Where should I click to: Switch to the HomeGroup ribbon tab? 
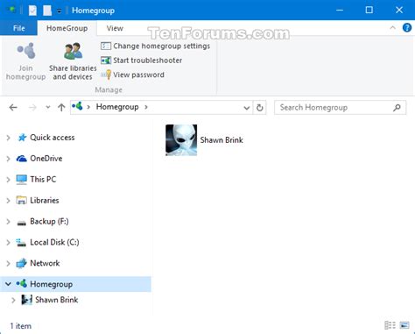point(67,28)
